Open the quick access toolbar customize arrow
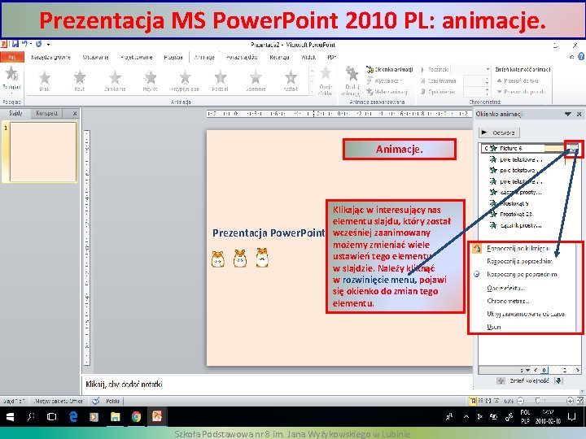Viewport: 586px width, 439px height. 49,45
